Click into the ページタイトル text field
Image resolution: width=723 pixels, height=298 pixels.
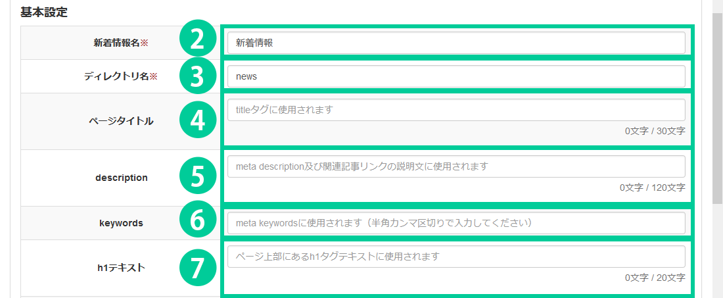[456, 110]
